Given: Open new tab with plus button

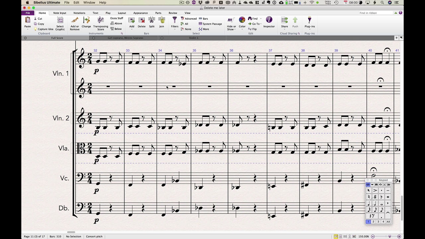Looking at the screenshot, I should point(396,38).
